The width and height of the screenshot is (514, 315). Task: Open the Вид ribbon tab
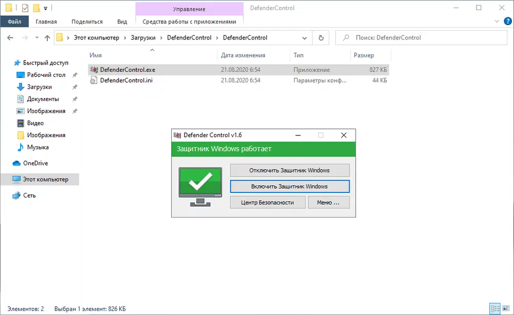(x=122, y=22)
